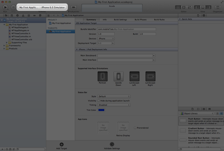Click Add Target button
Viewport: 224px width, 151px height.
pyautogui.click(x=62, y=146)
